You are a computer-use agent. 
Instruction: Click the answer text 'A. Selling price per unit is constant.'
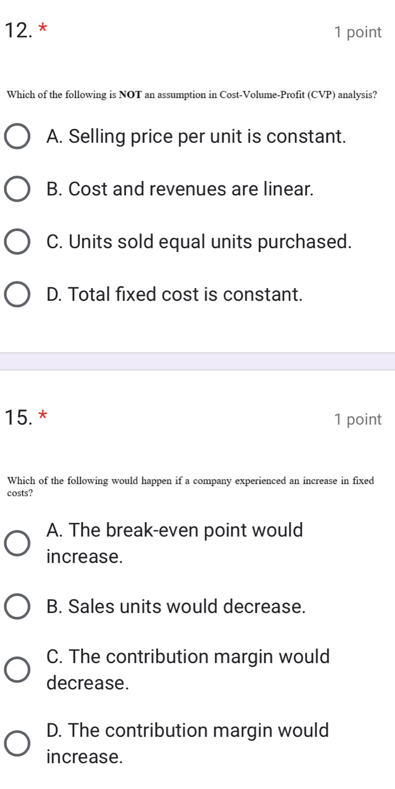pyautogui.click(x=196, y=137)
